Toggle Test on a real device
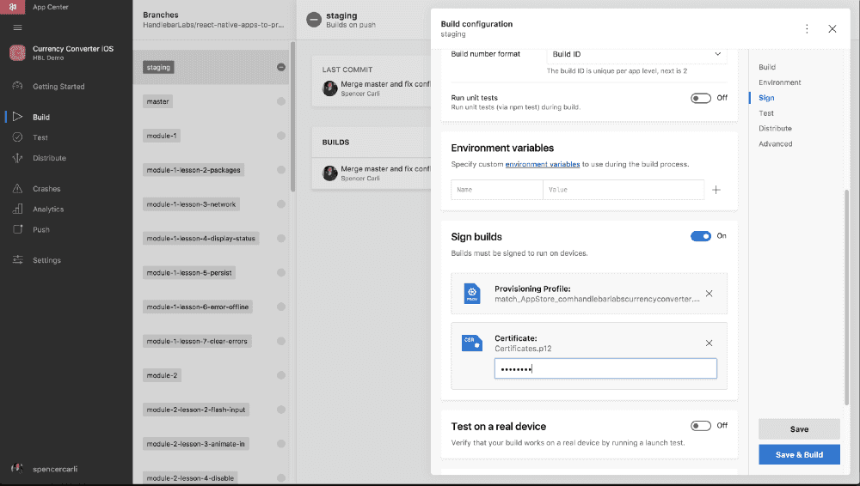 (700, 426)
